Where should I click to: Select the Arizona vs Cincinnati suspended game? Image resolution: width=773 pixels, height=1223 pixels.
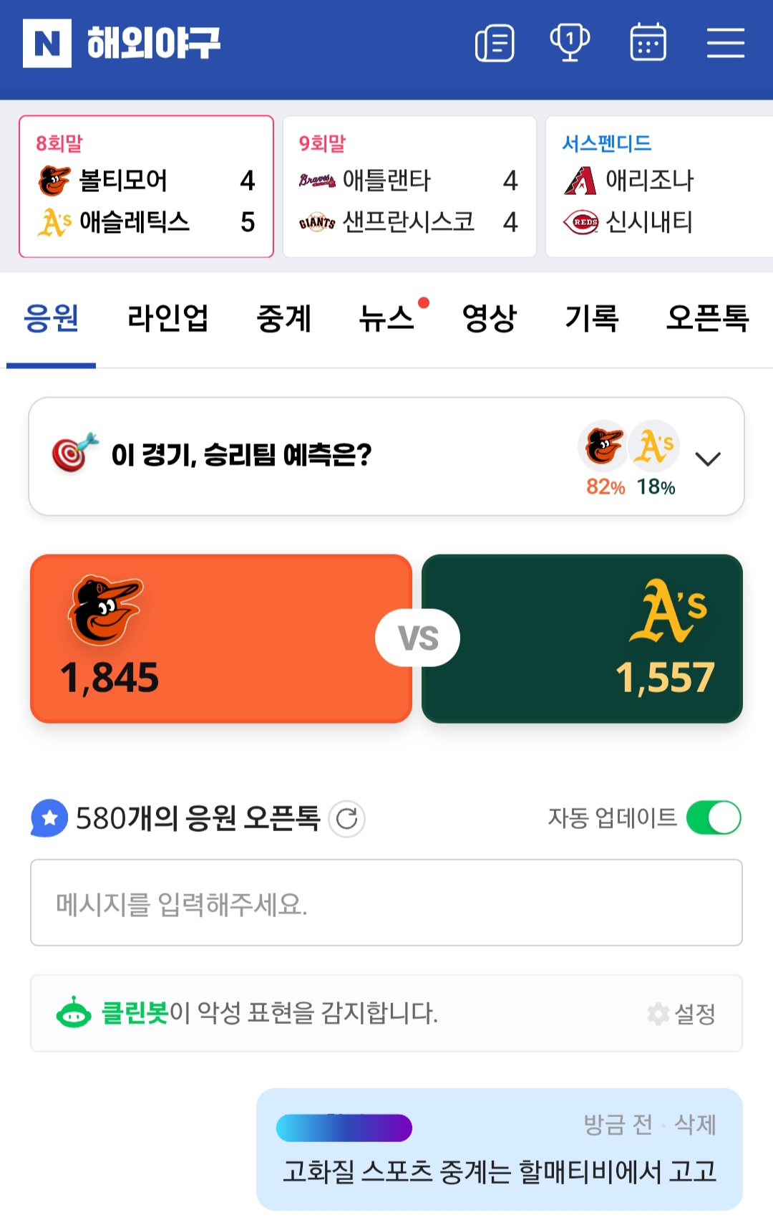click(x=658, y=186)
